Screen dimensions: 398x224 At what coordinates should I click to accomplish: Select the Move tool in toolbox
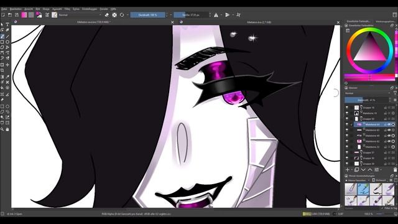(x=7, y=65)
